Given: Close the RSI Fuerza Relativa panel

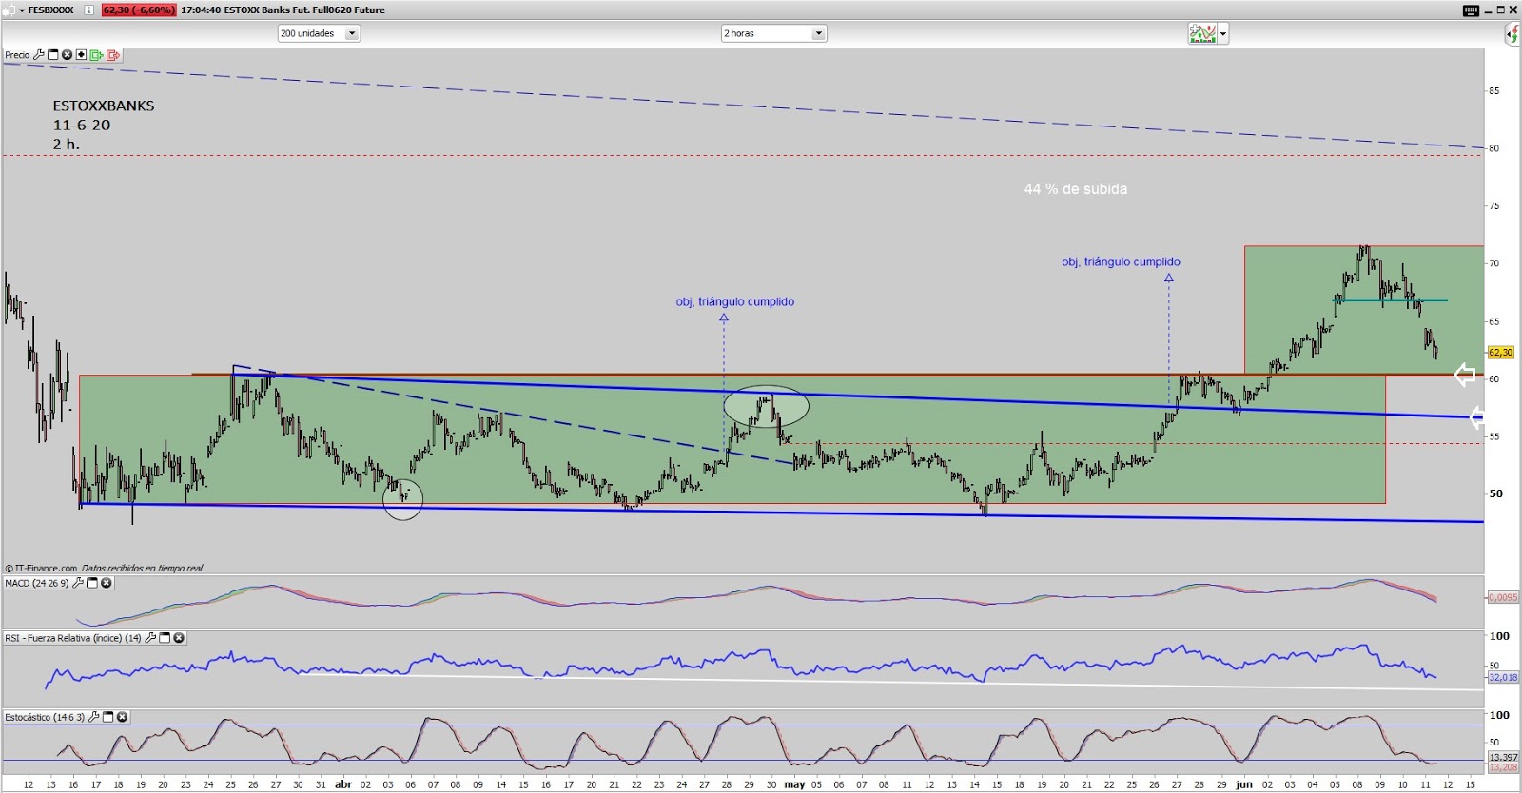Looking at the screenshot, I should coord(179,638).
